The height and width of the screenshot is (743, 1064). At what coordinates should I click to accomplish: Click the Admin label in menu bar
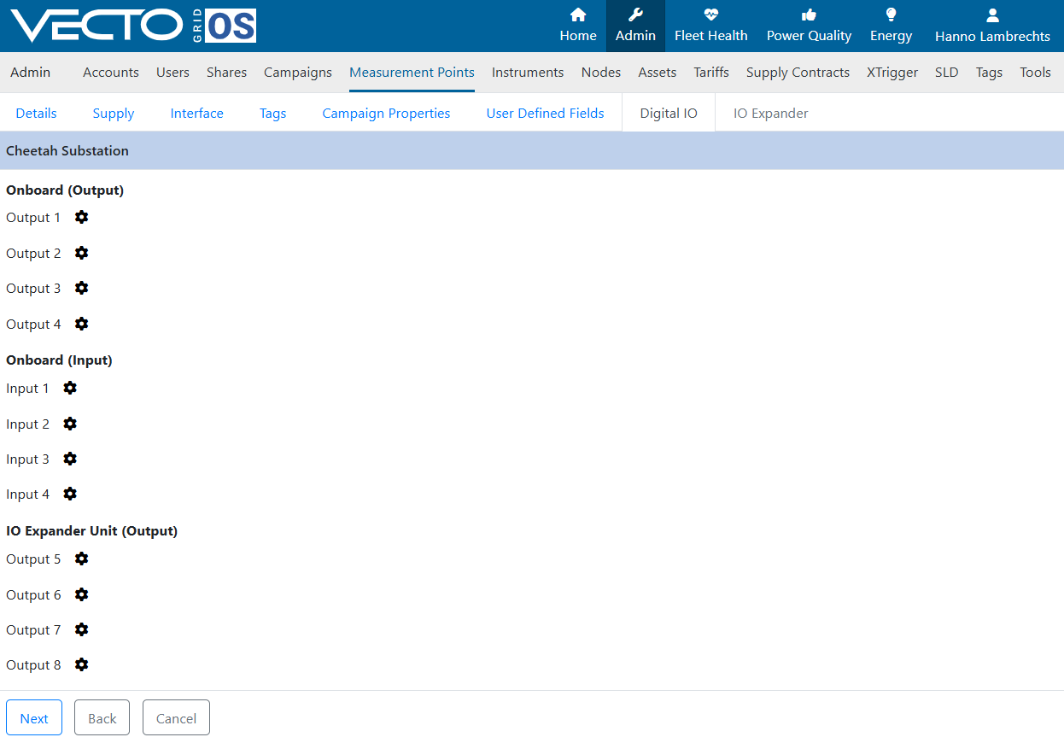click(31, 73)
